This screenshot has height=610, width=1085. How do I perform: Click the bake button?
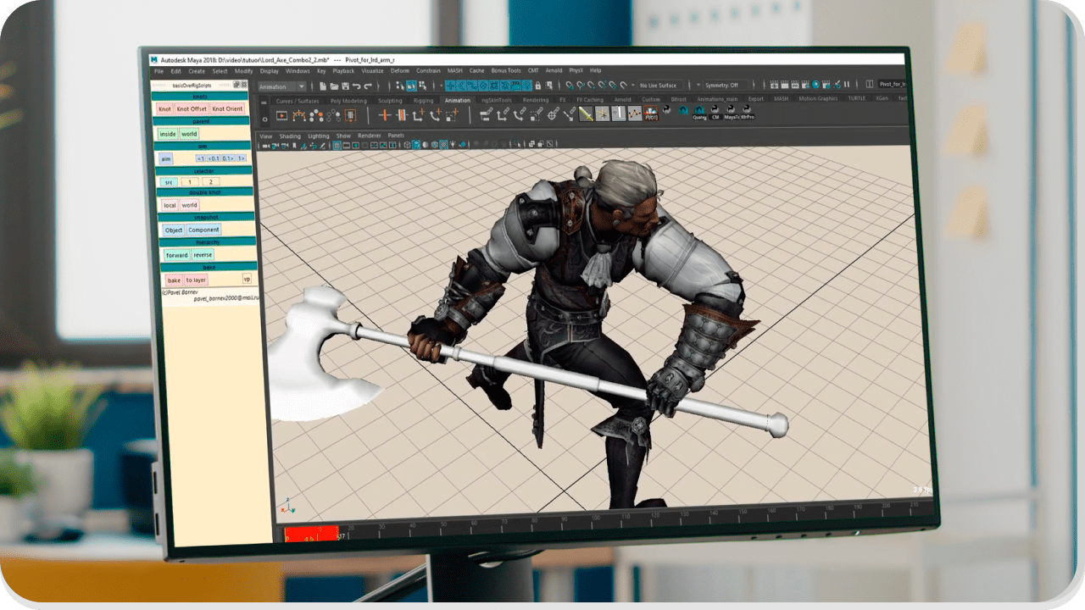point(174,280)
